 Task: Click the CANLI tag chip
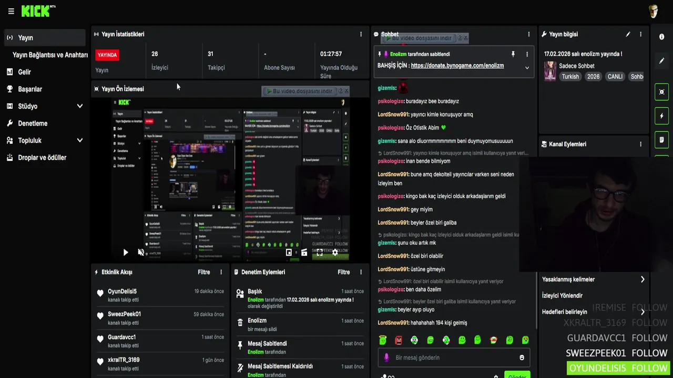(615, 77)
